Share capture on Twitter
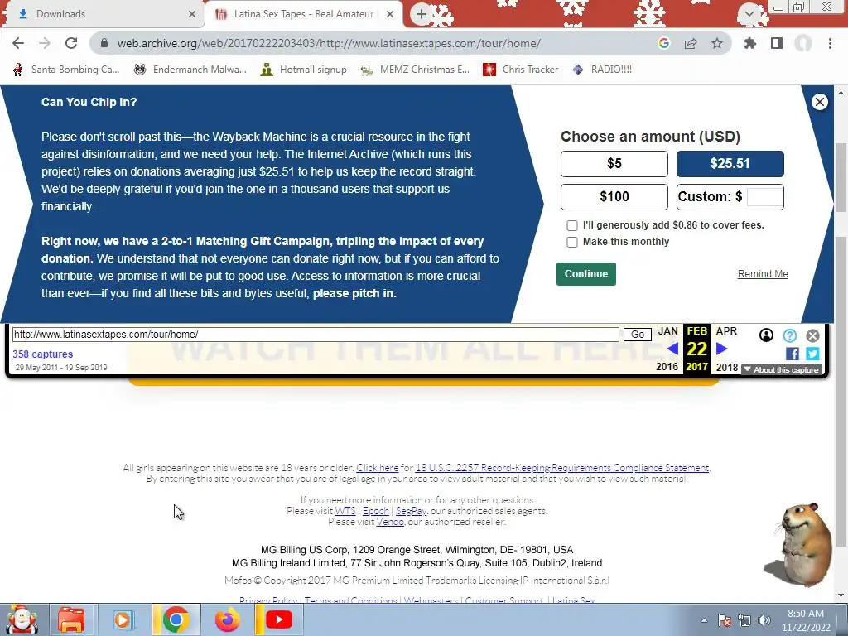 [812, 354]
